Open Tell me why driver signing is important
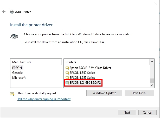 tap(44, 99)
